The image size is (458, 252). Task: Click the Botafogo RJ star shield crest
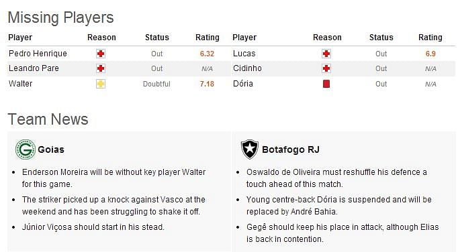pyautogui.click(x=250, y=149)
